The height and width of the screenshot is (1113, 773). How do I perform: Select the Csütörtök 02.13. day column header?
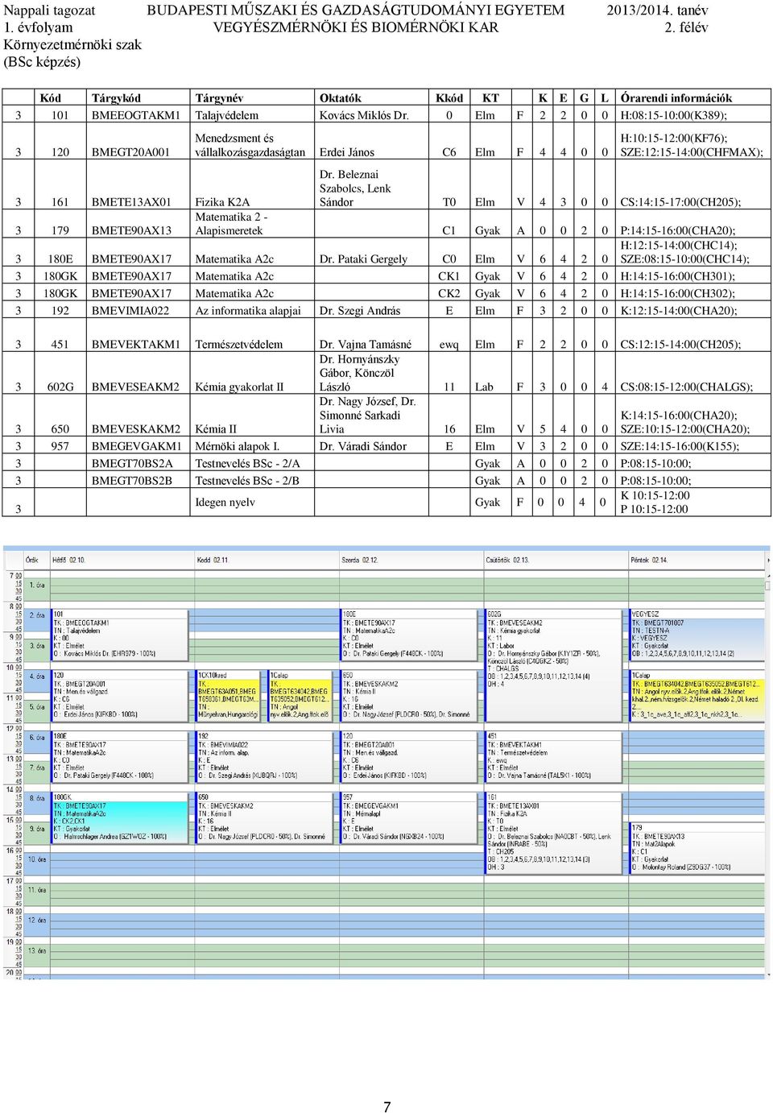556,560
